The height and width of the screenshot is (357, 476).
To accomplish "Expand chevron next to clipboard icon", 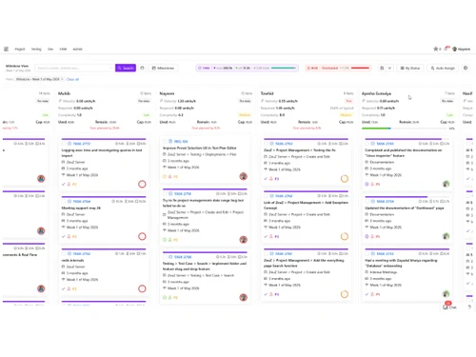I will pyautogui.click(x=389, y=68).
